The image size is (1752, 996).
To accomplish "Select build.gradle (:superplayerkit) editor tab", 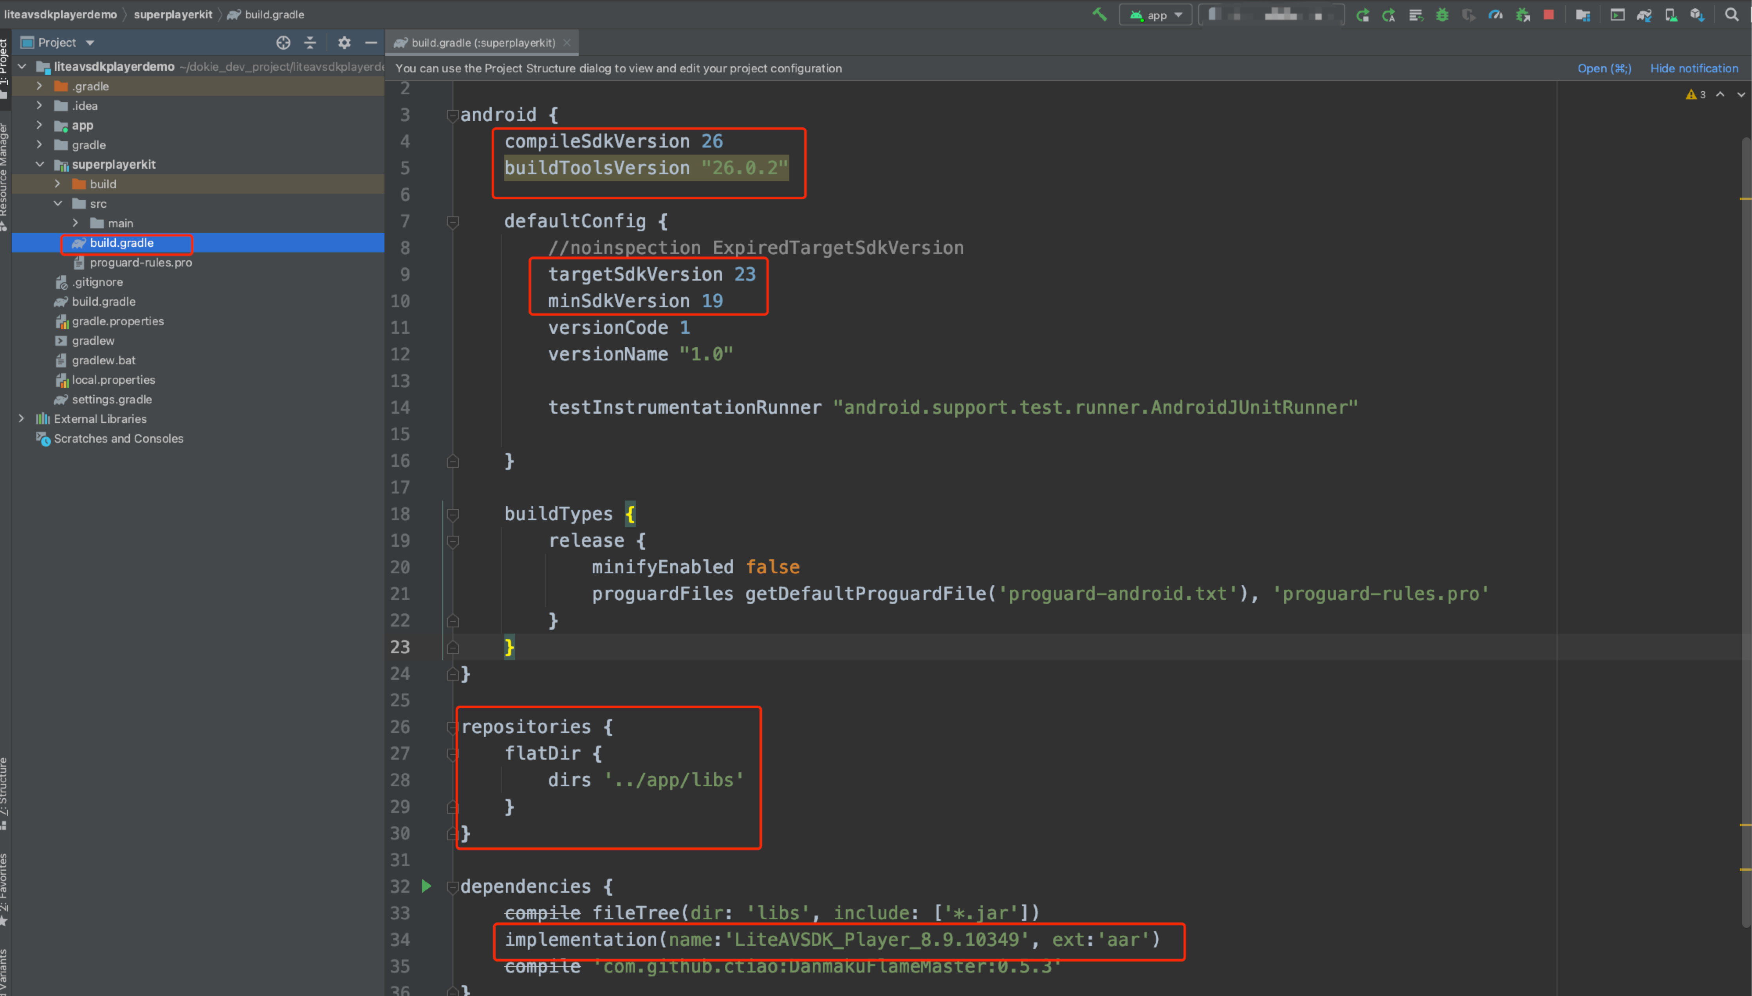I will click(482, 42).
